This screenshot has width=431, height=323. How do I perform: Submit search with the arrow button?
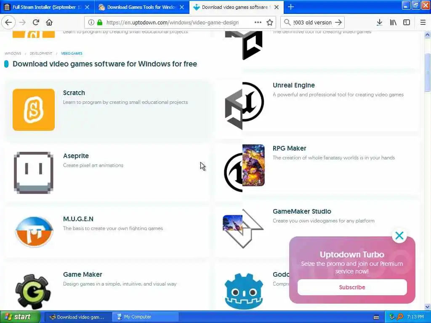click(338, 22)
